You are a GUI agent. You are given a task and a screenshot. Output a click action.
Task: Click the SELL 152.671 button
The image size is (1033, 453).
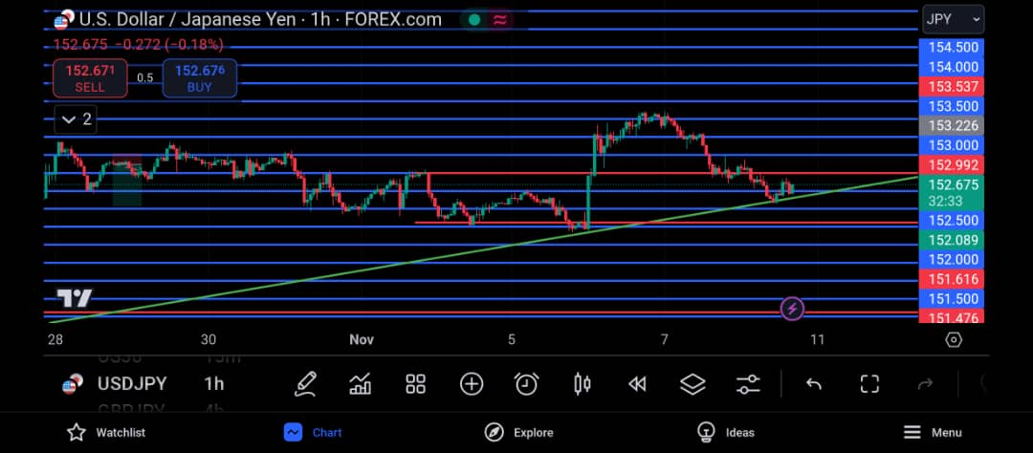point(90,77)
